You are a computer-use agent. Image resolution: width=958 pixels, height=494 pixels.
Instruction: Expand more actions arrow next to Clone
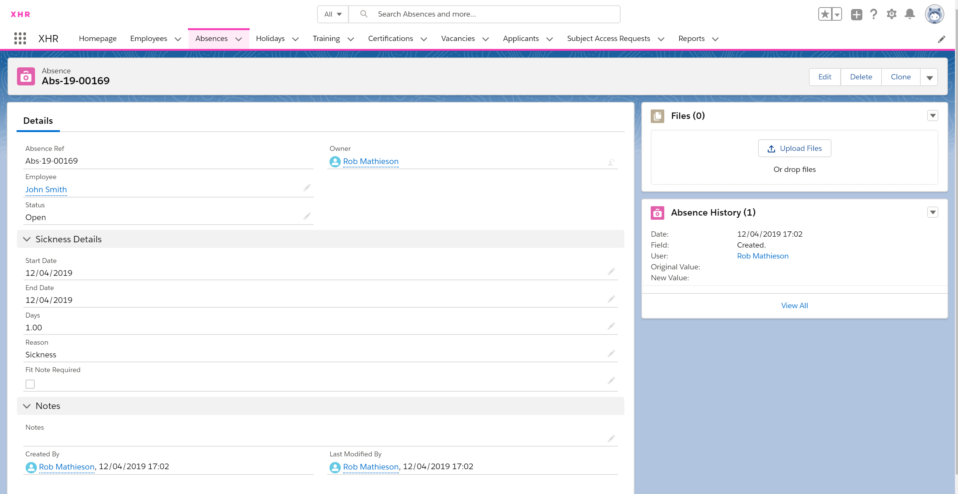[x=930, y=77]
